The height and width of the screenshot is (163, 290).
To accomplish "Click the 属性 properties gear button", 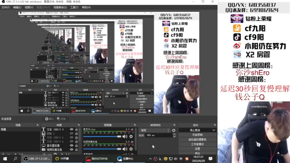I will [x=49, y=119].
